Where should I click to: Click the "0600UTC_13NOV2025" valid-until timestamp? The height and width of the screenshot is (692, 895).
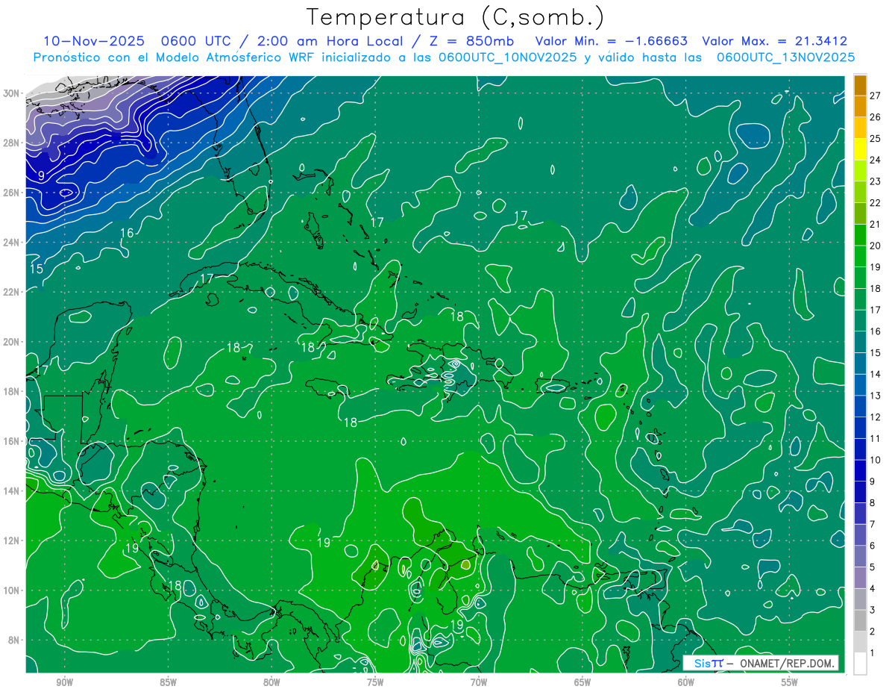tap(785, 57)
